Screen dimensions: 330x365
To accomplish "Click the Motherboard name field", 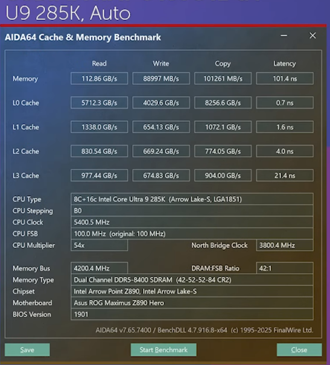I will click(192, 303).
